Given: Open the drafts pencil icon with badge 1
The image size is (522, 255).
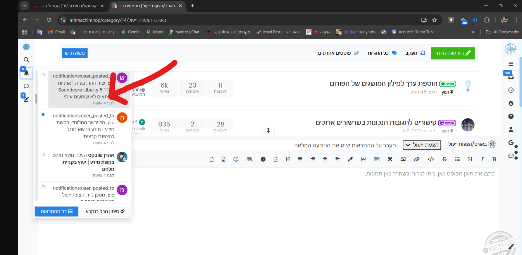Looking at the screenshot, I should [26, 99].
